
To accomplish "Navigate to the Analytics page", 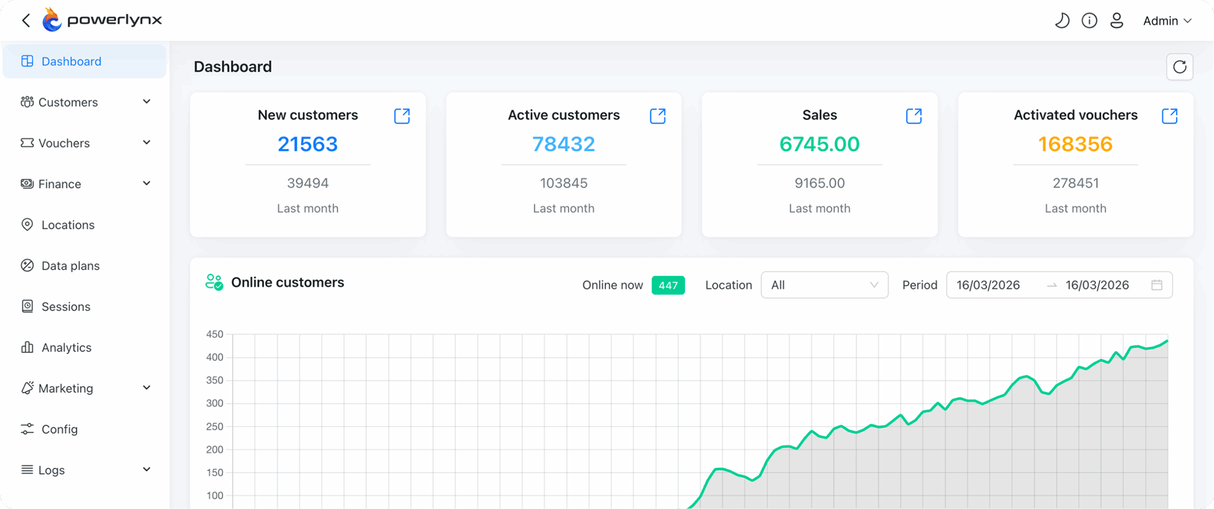I will (x=66, y=348).
